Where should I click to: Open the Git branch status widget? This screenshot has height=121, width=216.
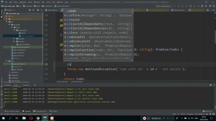(x=199, y=114)
